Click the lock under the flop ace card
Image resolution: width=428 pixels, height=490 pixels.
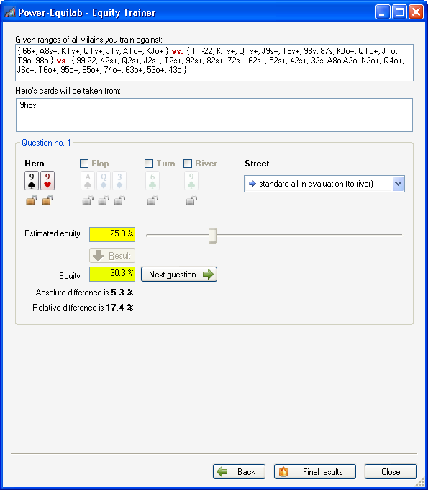tap(88, 200)
